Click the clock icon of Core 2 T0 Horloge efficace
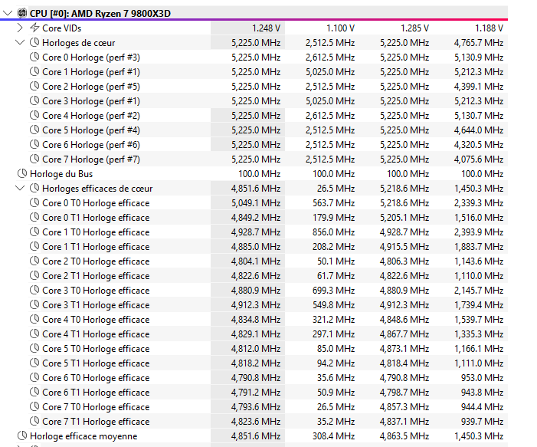Viewport: 537px width, 447px height. 34,261
